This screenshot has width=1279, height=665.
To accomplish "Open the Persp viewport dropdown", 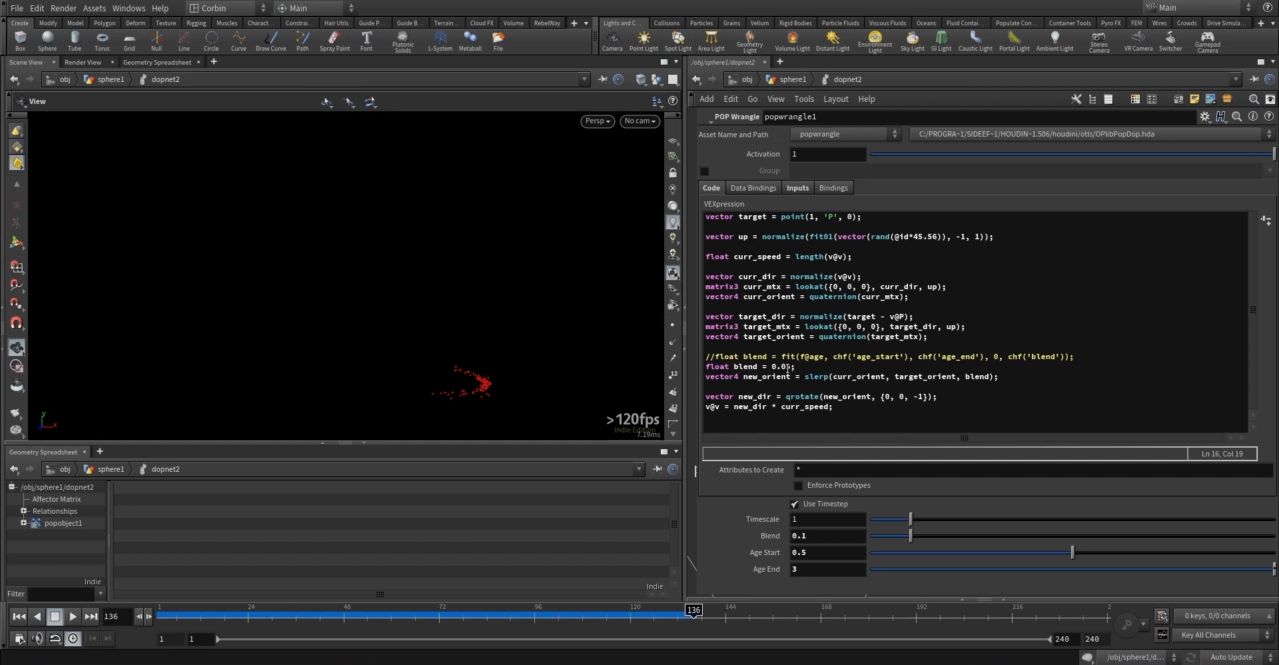I will click(597, 121).
